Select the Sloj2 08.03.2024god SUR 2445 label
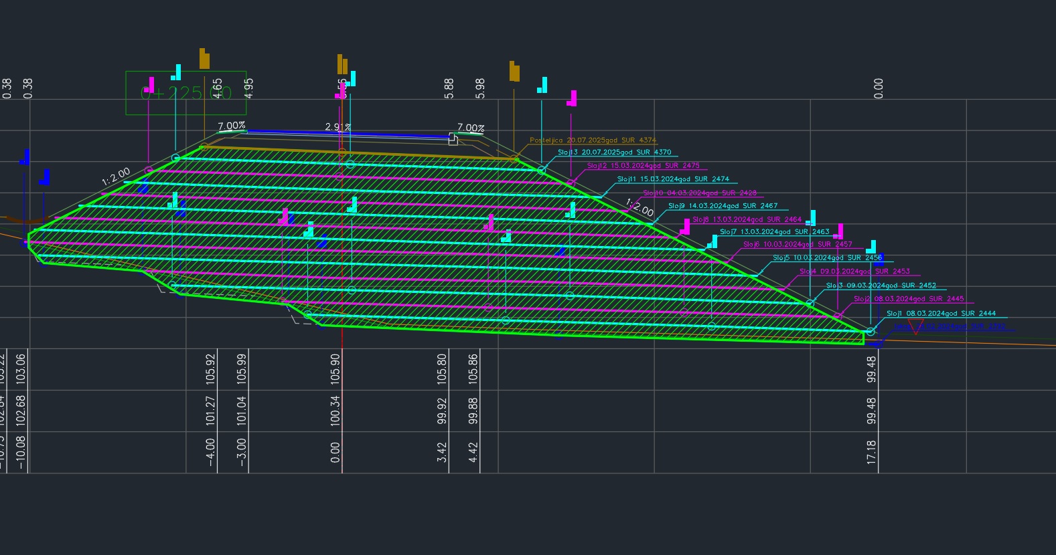The image size is (1056, 555). click(909, 299)
